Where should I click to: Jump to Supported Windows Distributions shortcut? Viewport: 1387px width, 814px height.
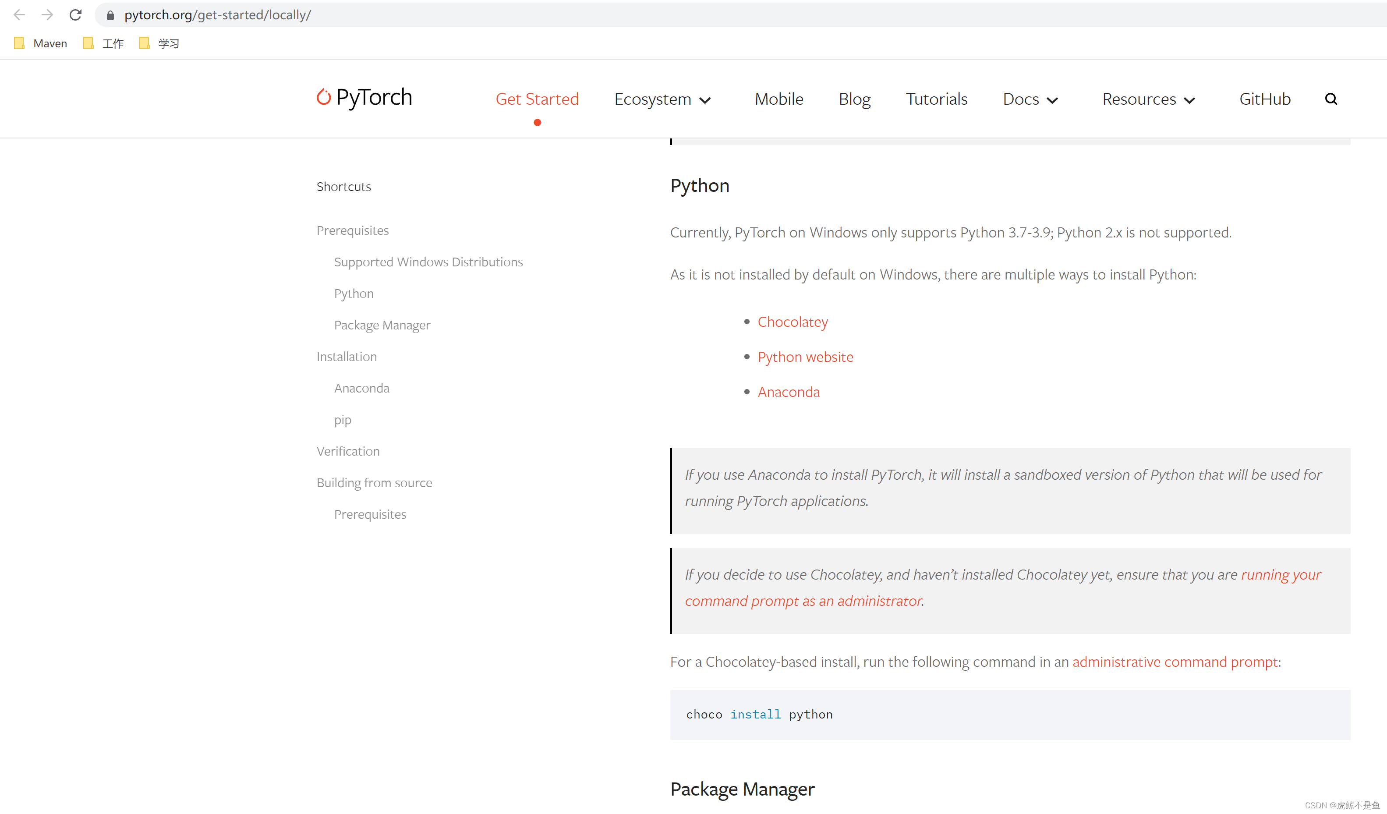click(428, 262)
